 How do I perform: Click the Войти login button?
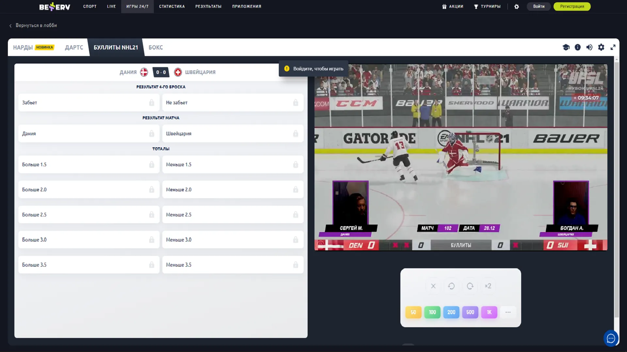coord(539,7)
